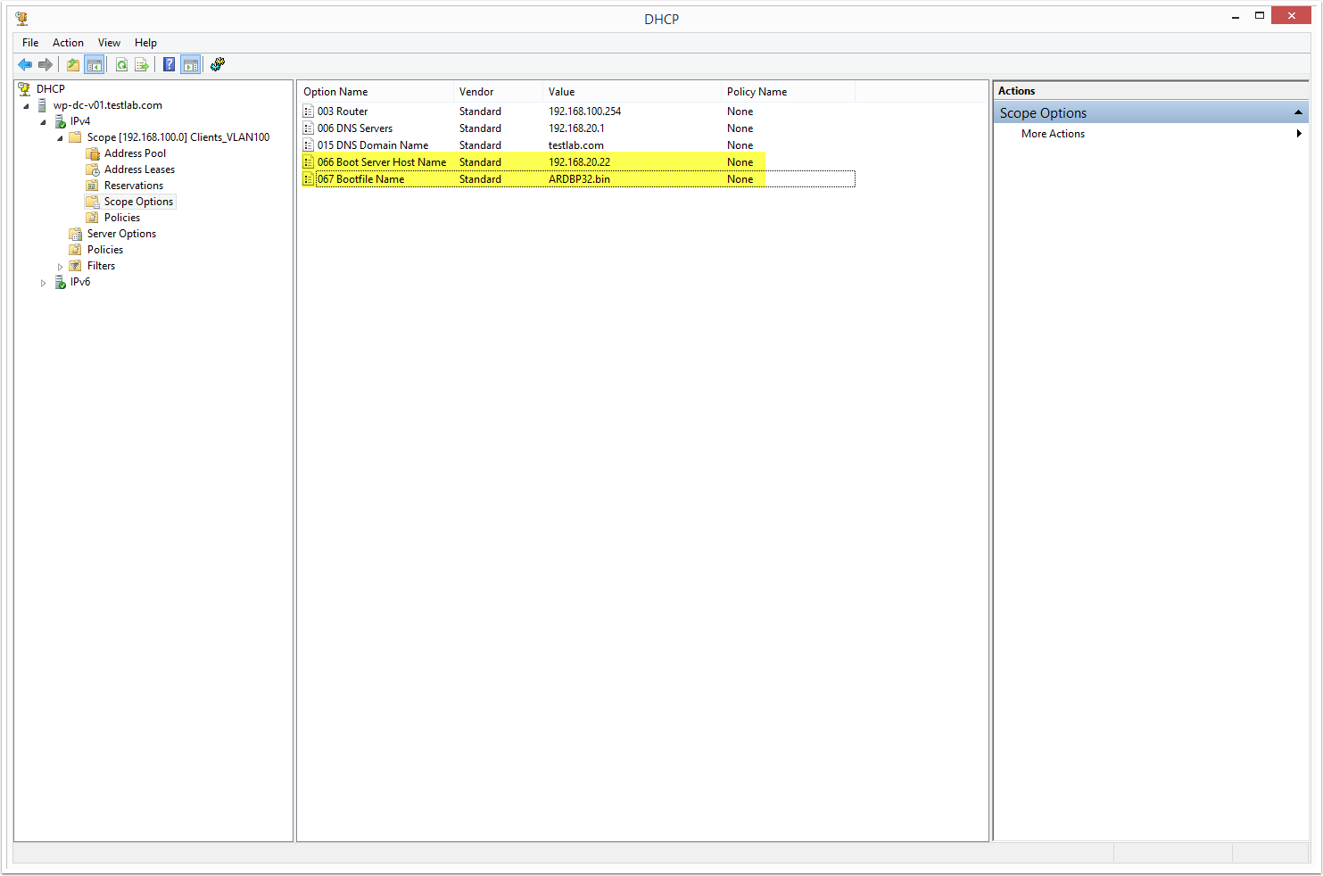
Task: Click None policy in 066 Boot Server row
Action: point(740,162)
